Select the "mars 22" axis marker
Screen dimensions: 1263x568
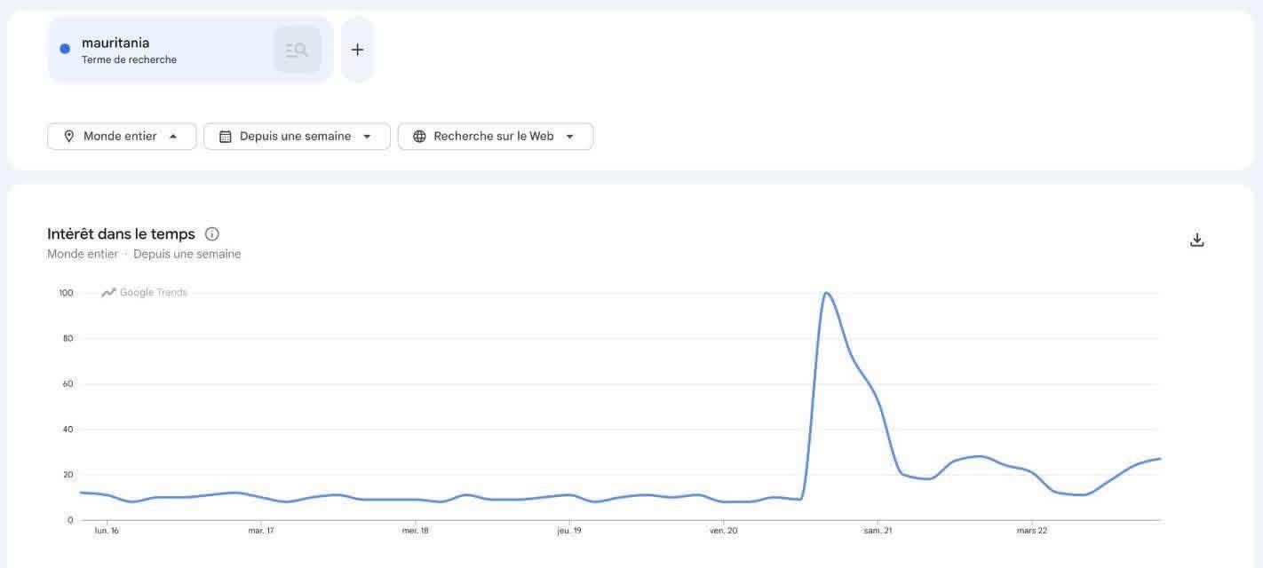coord(1031,531)
